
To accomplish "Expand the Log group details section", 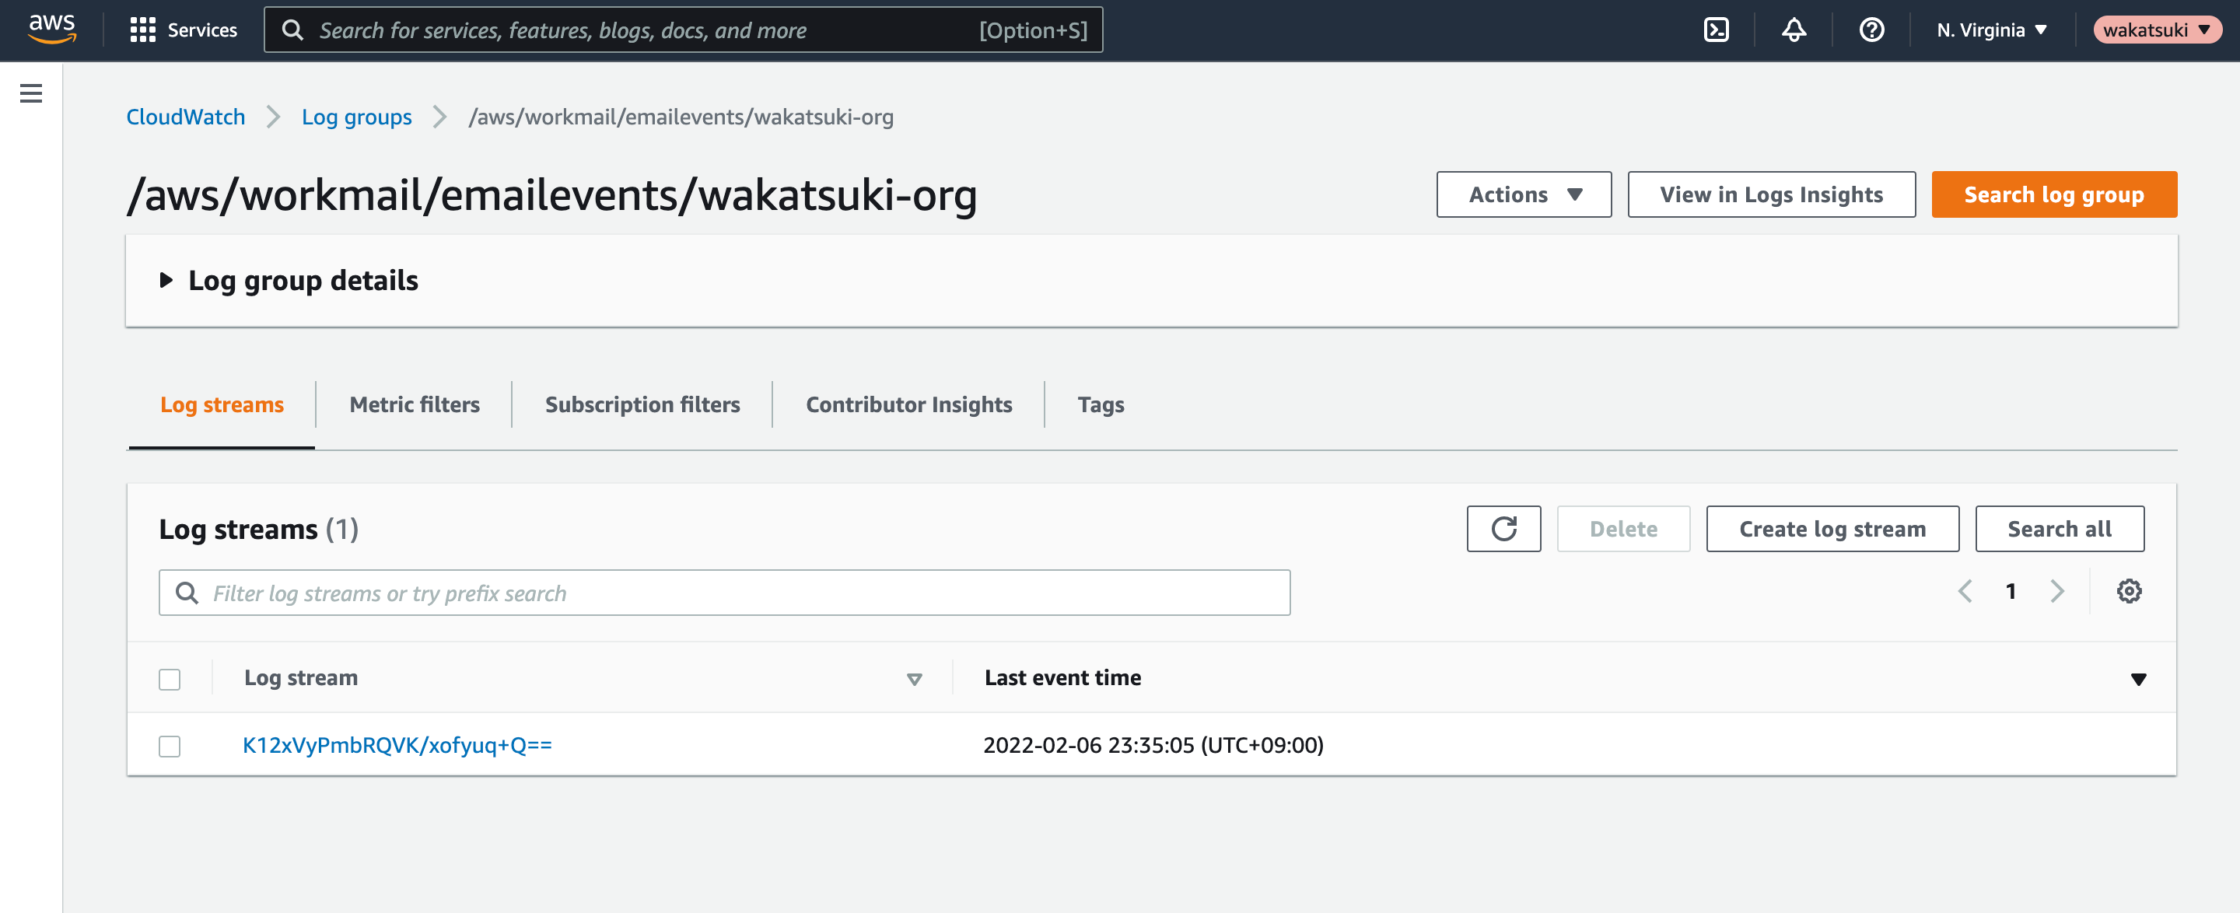I will click(x=289, y=280).
